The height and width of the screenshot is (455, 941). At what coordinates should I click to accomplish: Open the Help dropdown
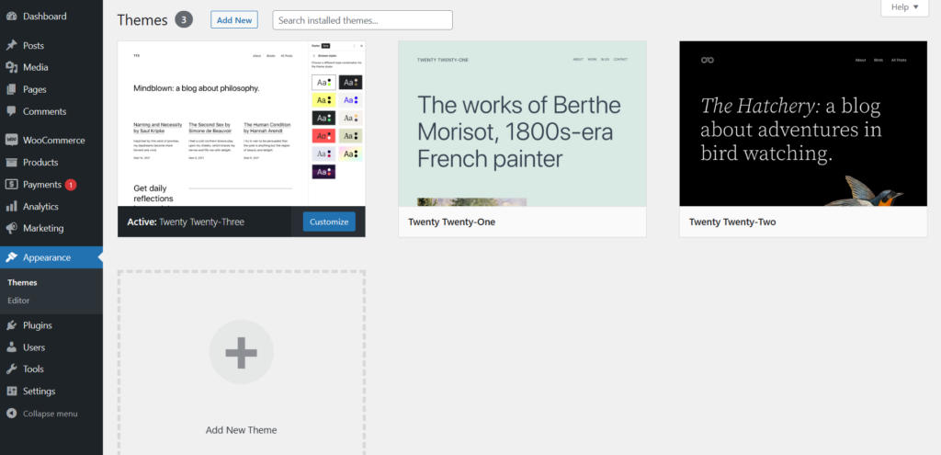(x=904, y=7)
